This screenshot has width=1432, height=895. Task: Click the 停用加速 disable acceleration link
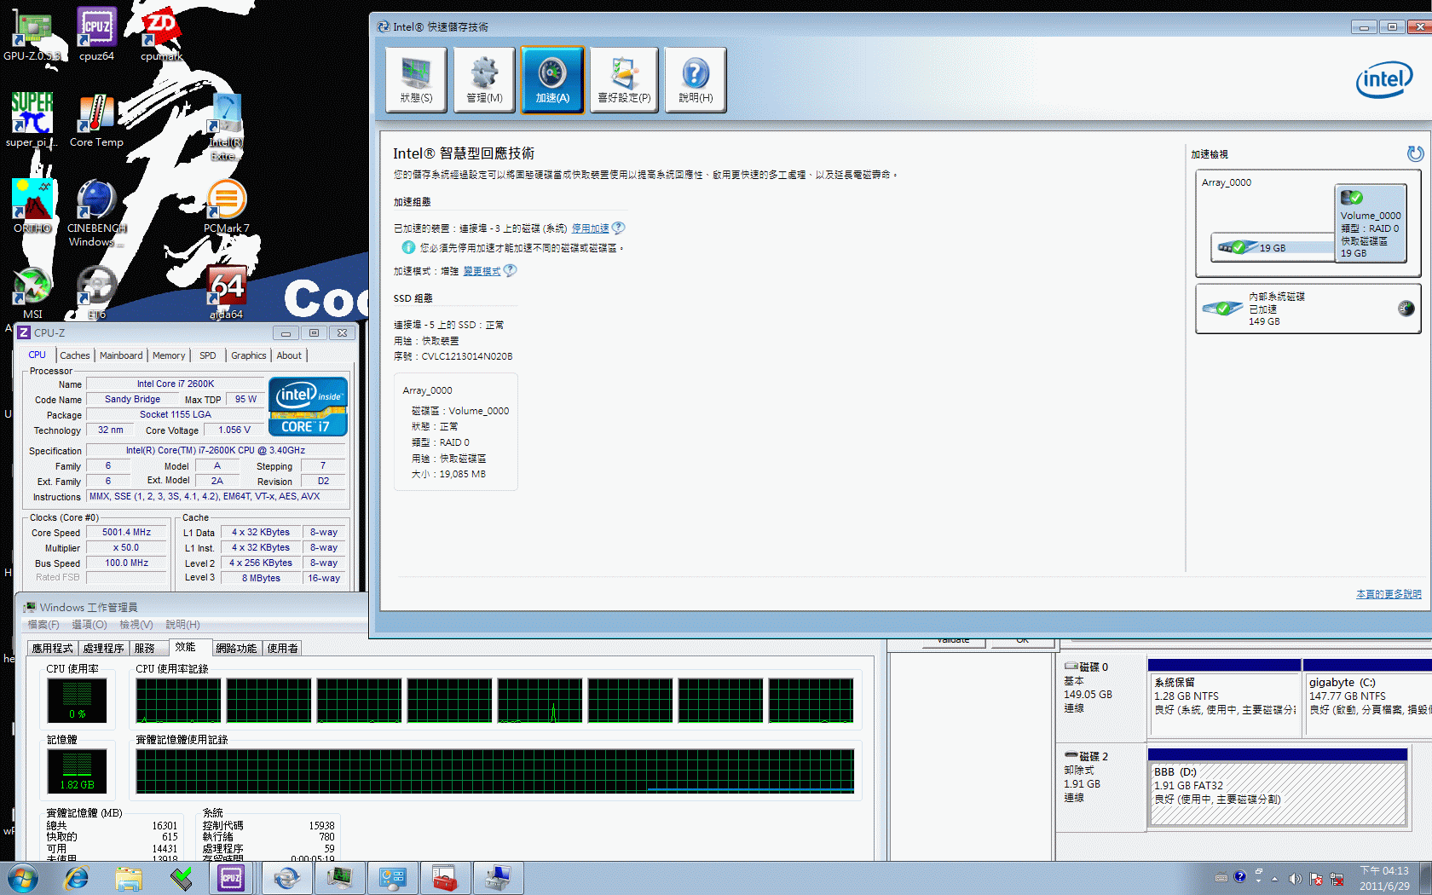point(591,228)
